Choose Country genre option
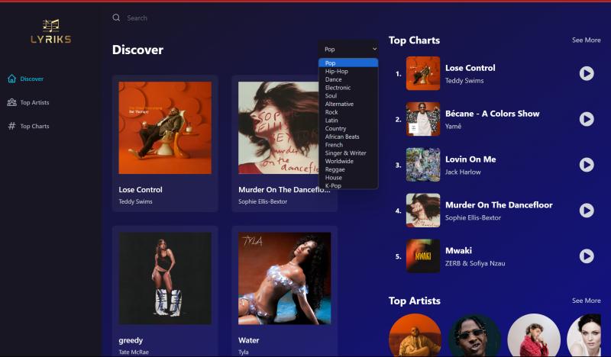The image size is (611, 357). [x=348, y=128]
